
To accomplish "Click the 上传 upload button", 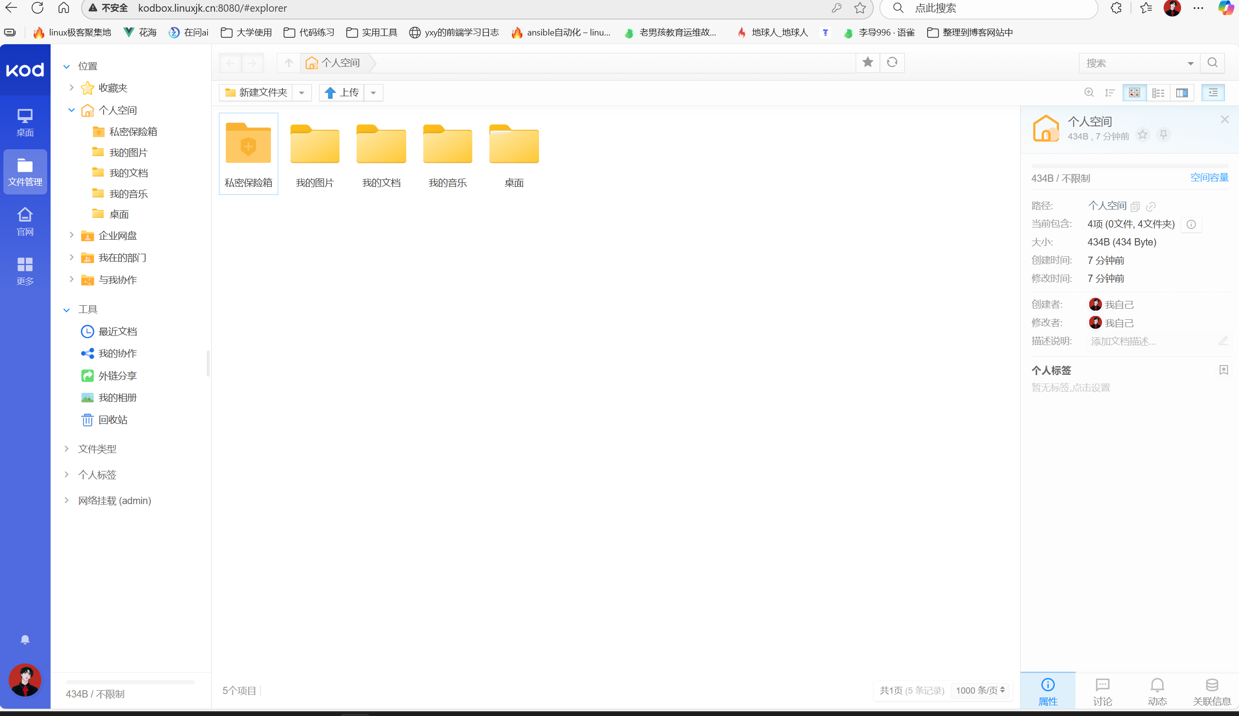I will click(x=342, y=92).
